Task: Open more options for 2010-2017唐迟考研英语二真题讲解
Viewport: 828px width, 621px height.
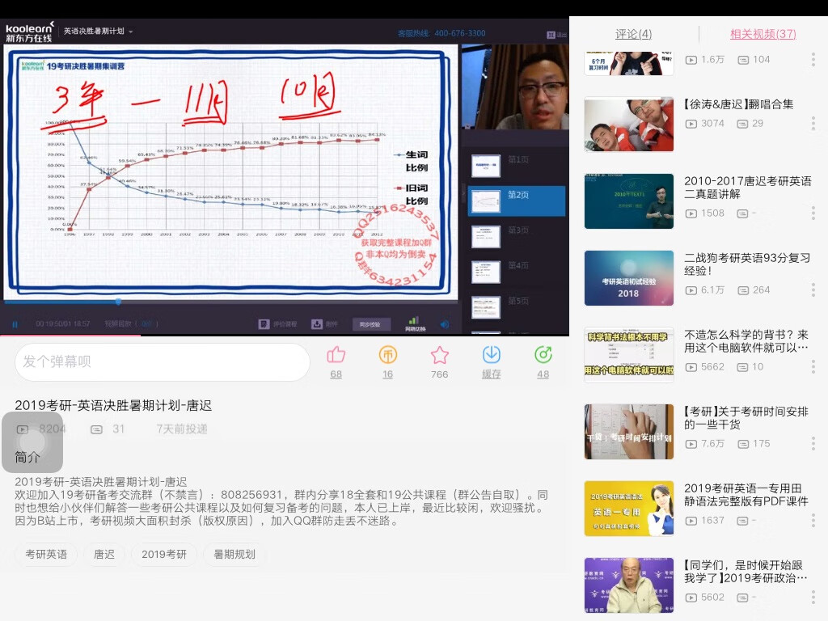Action: click(813, 213)
